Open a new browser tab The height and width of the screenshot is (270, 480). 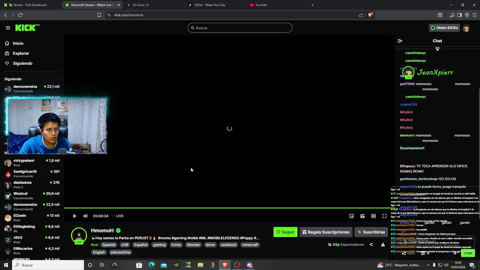(312, 5)
